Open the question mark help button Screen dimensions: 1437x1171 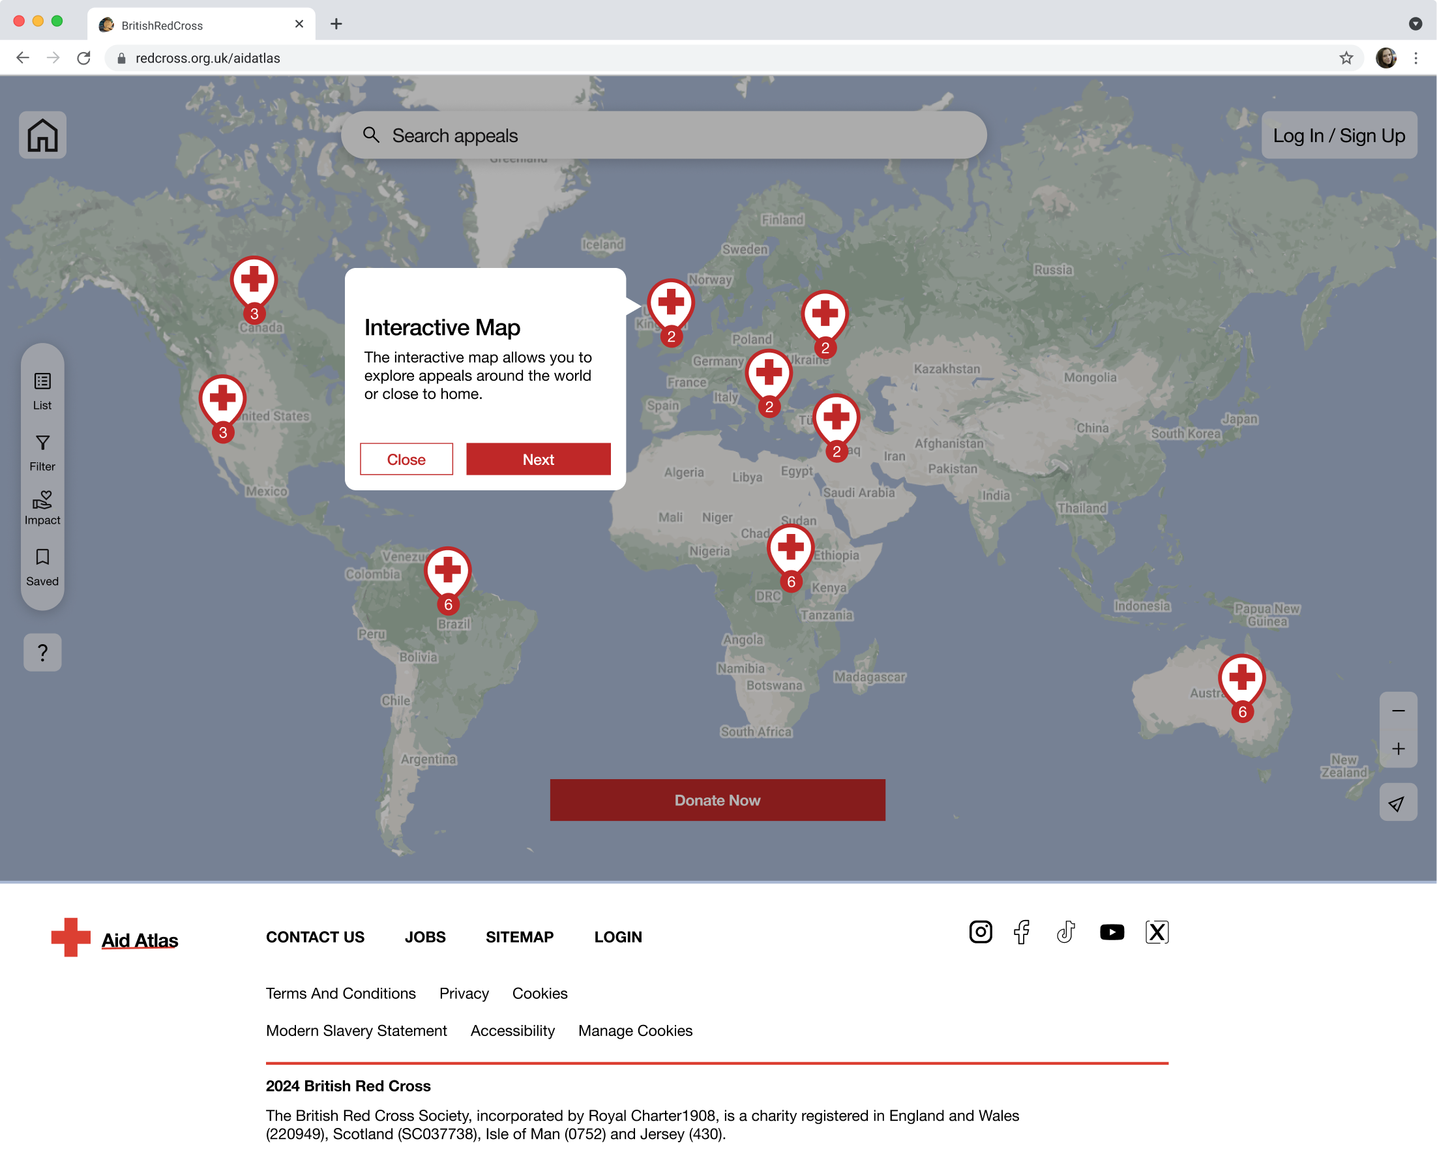pyautogui.click(x=42, y=652)
